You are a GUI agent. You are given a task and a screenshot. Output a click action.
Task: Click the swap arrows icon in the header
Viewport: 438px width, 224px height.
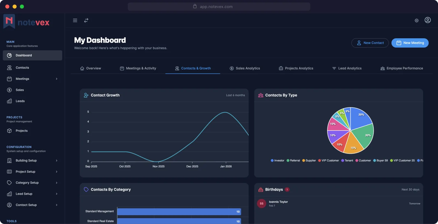[x=86, y=21]
